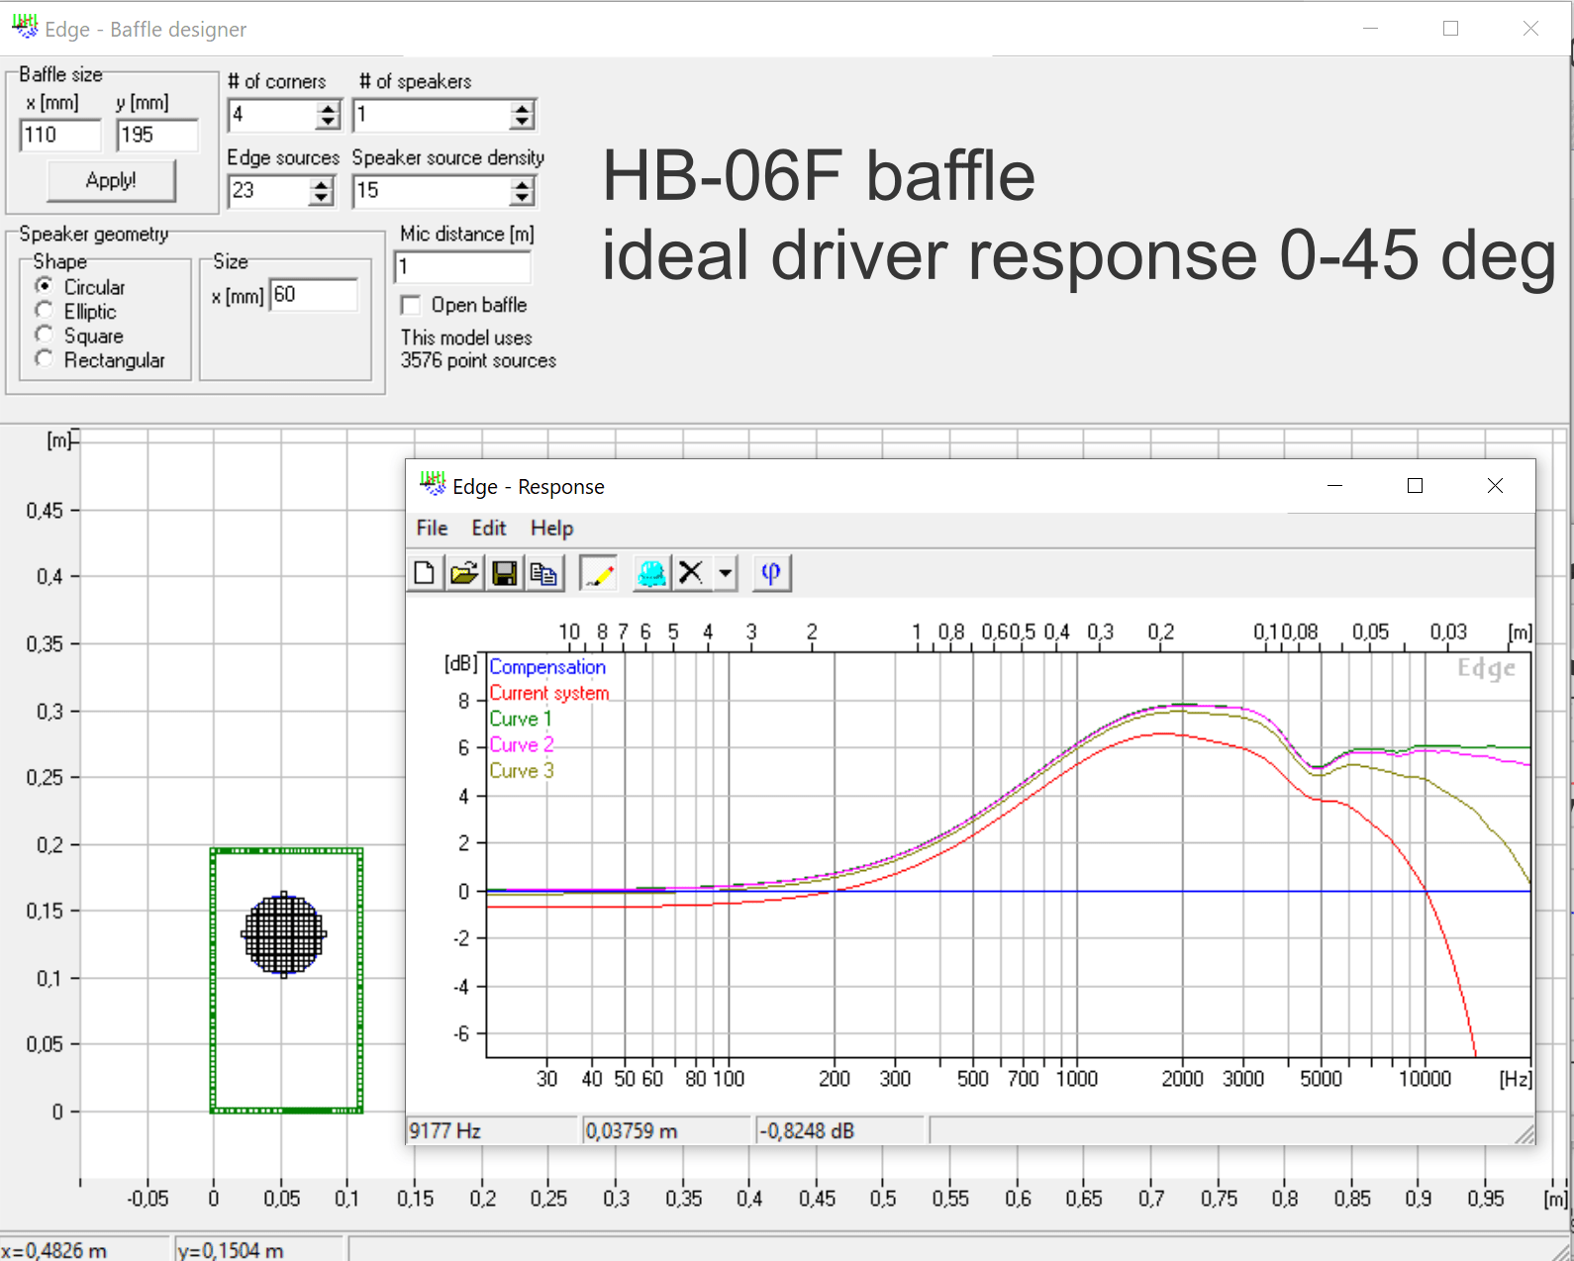Image resolution: width=1574 pixels, height=1261 pixels.
Task: Click the baffle y [mm] field showing 195
Action: [157, 135]
